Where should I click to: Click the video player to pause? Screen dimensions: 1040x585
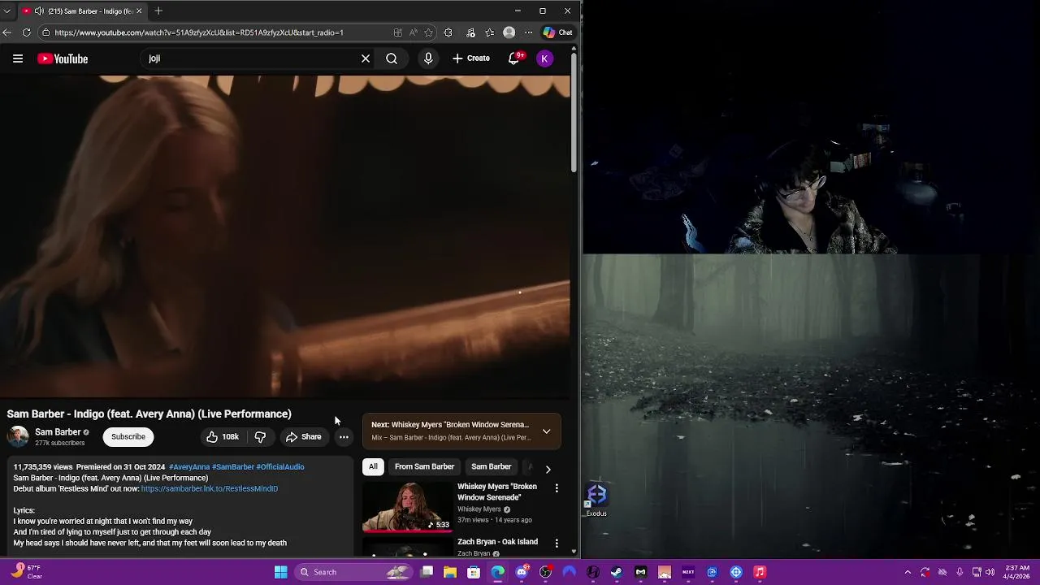pyautogui.click(x=285, y=236)
